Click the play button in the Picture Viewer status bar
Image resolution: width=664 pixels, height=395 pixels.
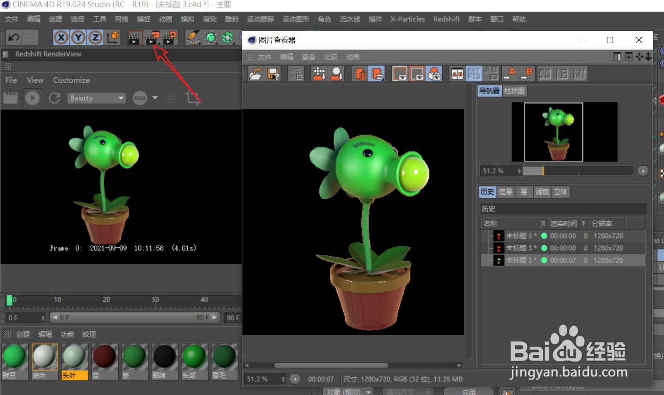295,379
